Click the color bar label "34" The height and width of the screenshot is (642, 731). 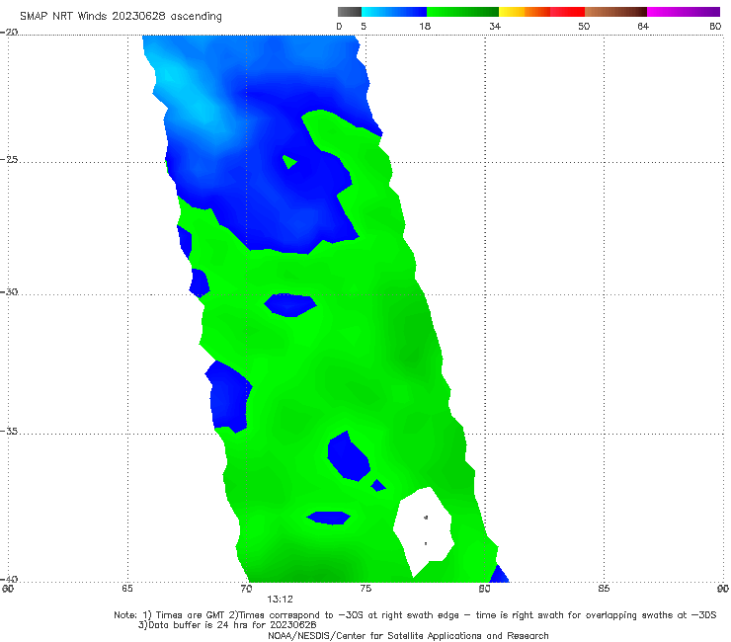[x=495, y=26]
